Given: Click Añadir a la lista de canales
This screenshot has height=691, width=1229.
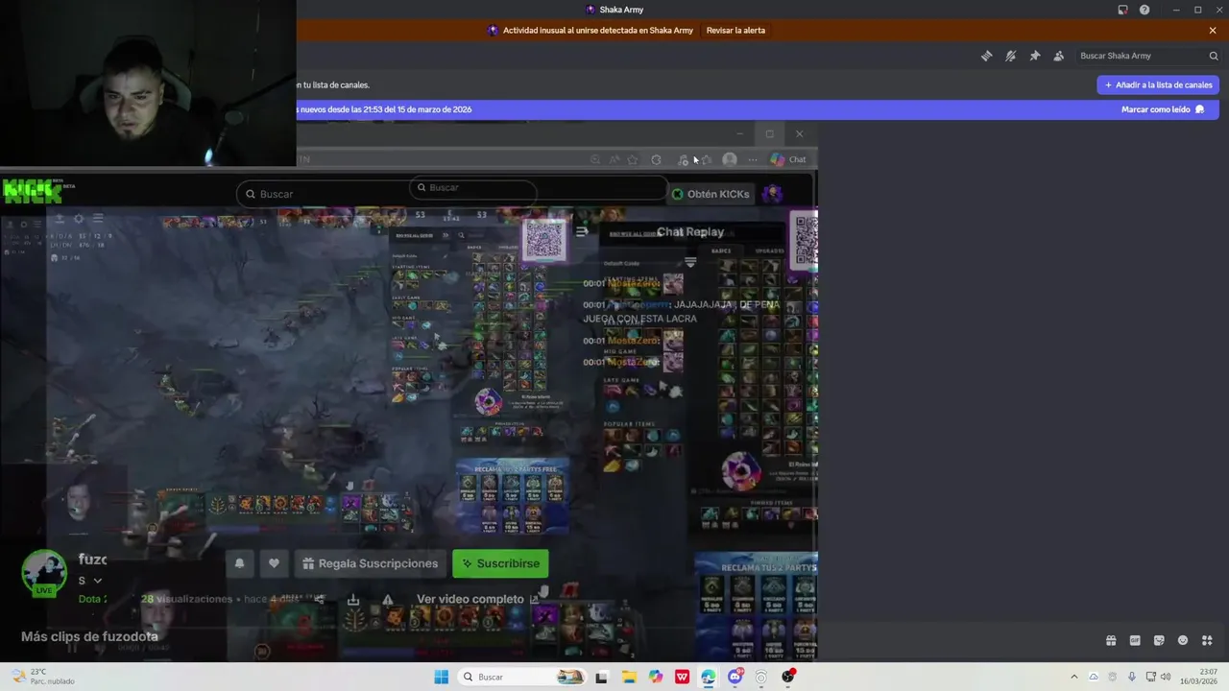Looking at the screenshot, I should 1158,84.
